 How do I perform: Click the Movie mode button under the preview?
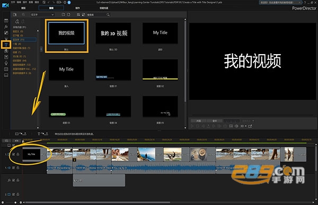(215, 121)
